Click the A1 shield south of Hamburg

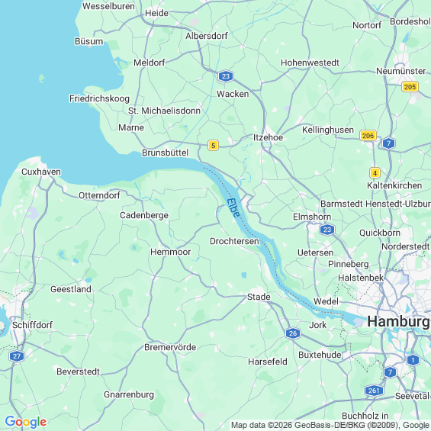coord(413,360)
